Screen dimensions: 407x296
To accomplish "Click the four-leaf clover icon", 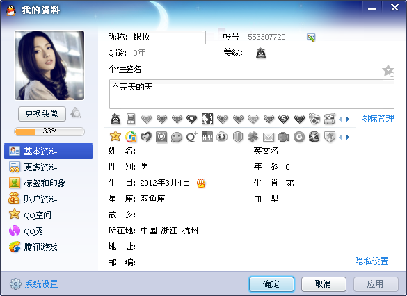I will click(253, 137).
